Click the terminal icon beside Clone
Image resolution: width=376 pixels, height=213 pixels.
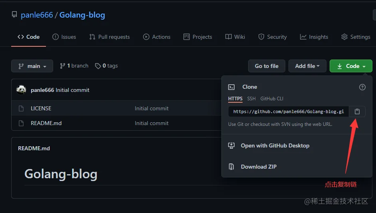pos(231,87)
